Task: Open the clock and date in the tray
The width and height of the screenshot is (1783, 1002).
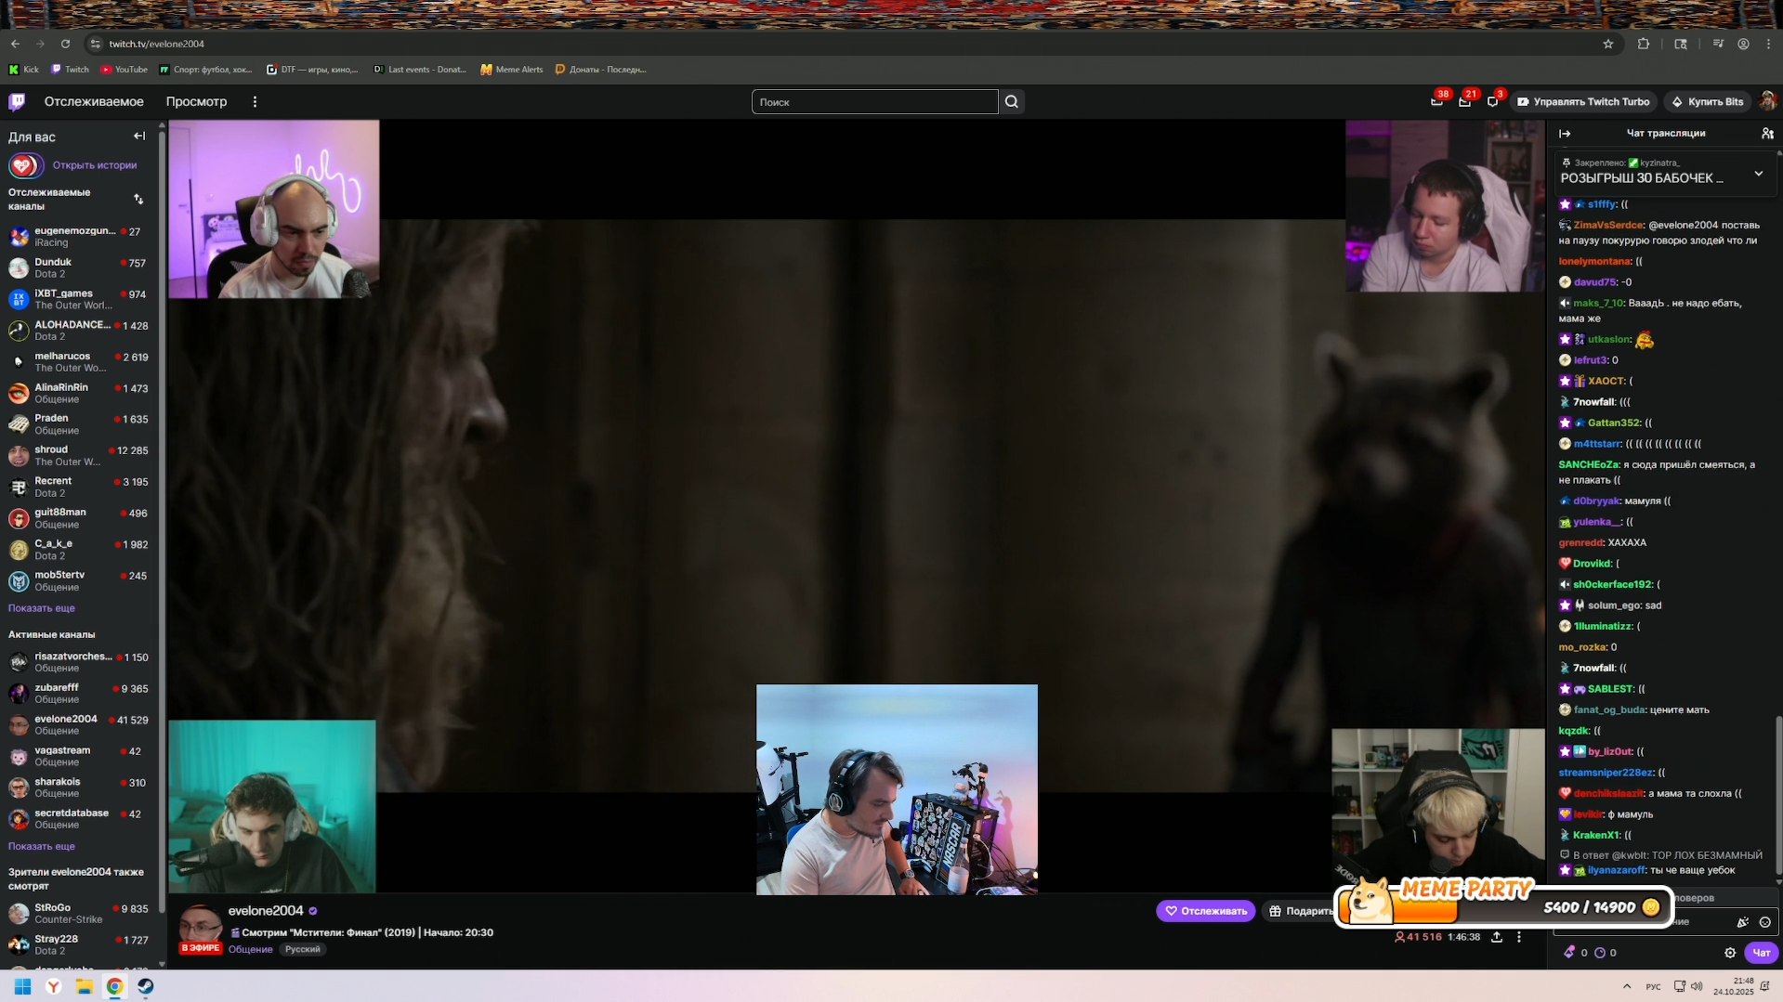Action: pos(1734,986)
